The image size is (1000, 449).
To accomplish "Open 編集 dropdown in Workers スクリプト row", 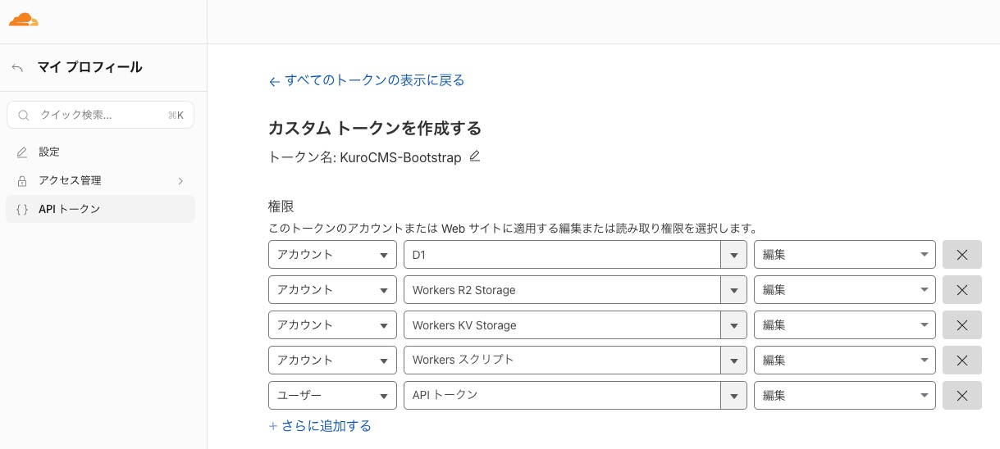I will (845, 361).
